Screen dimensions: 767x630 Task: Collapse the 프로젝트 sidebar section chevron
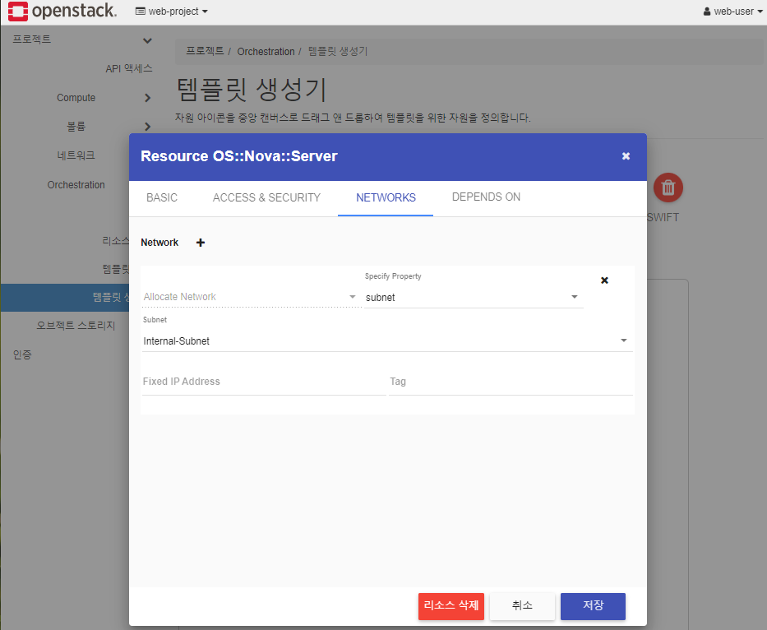(147, 40)
